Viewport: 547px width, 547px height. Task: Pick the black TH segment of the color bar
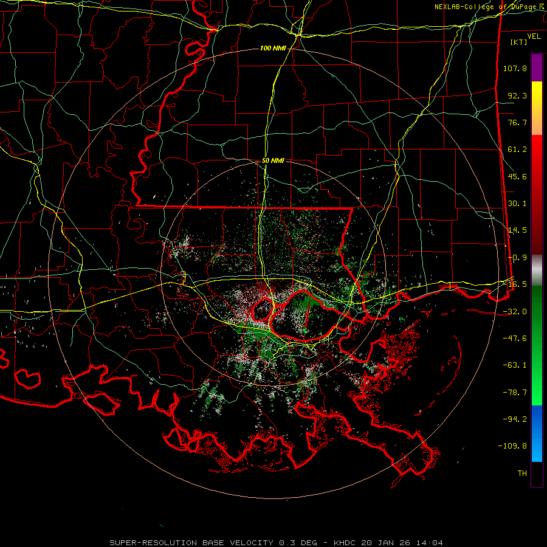click(x=537, y=474)
